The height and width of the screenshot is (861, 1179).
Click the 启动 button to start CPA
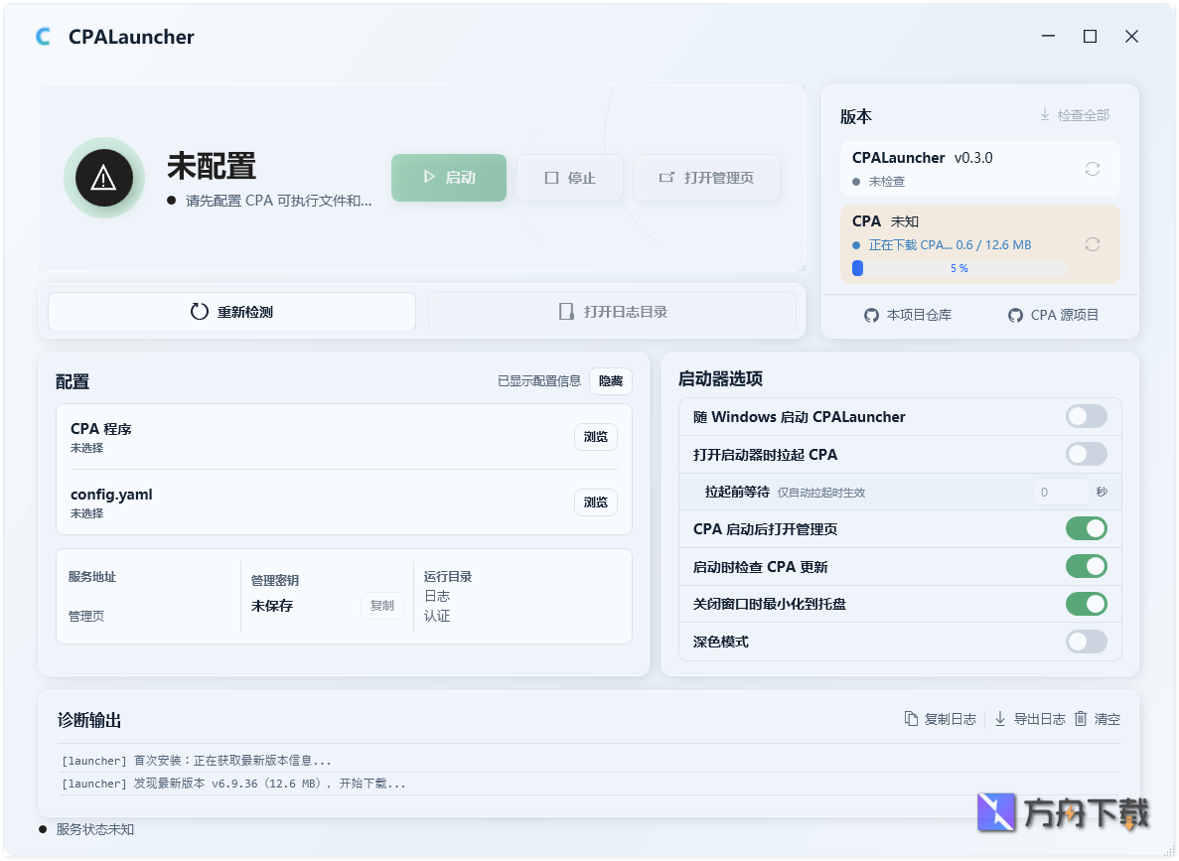(x=448, y=178)
